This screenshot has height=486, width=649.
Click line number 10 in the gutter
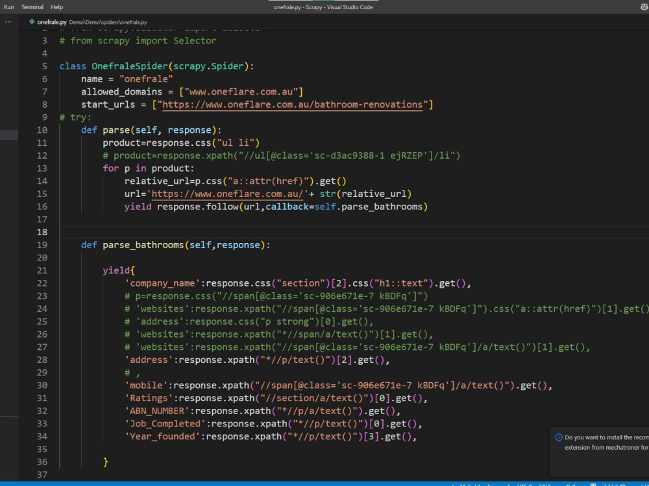(x=42, y=130)
